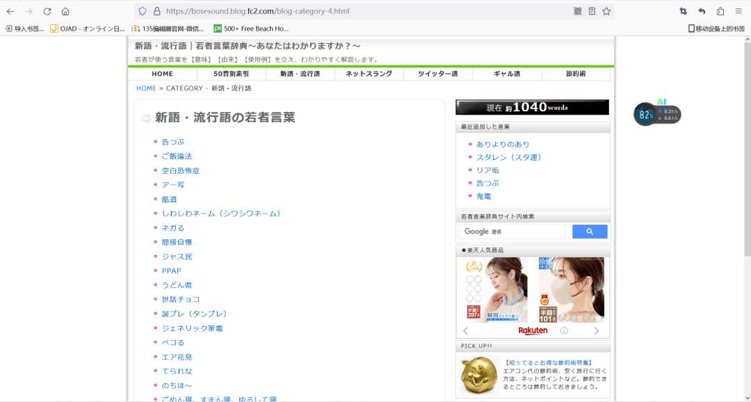Open the browser home page icon
Image resolution: width=751 pixels, height=402 pixels.
65,11
